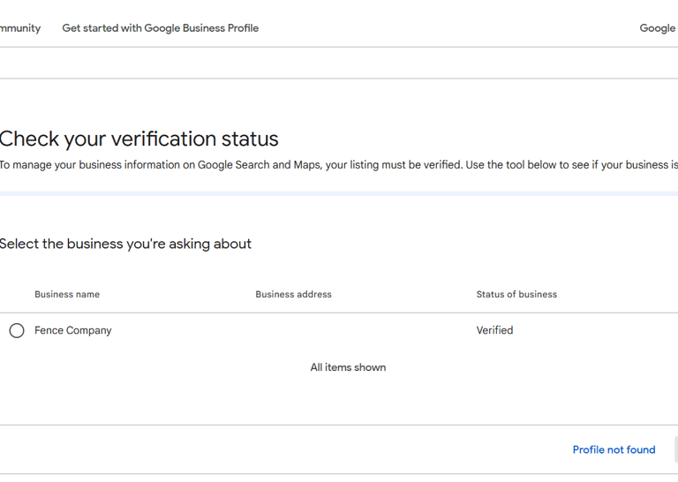Screen dimensions: 678x482
Task: Click the Profile not found link
Action: pyautogui.click(x=614, y=450)
